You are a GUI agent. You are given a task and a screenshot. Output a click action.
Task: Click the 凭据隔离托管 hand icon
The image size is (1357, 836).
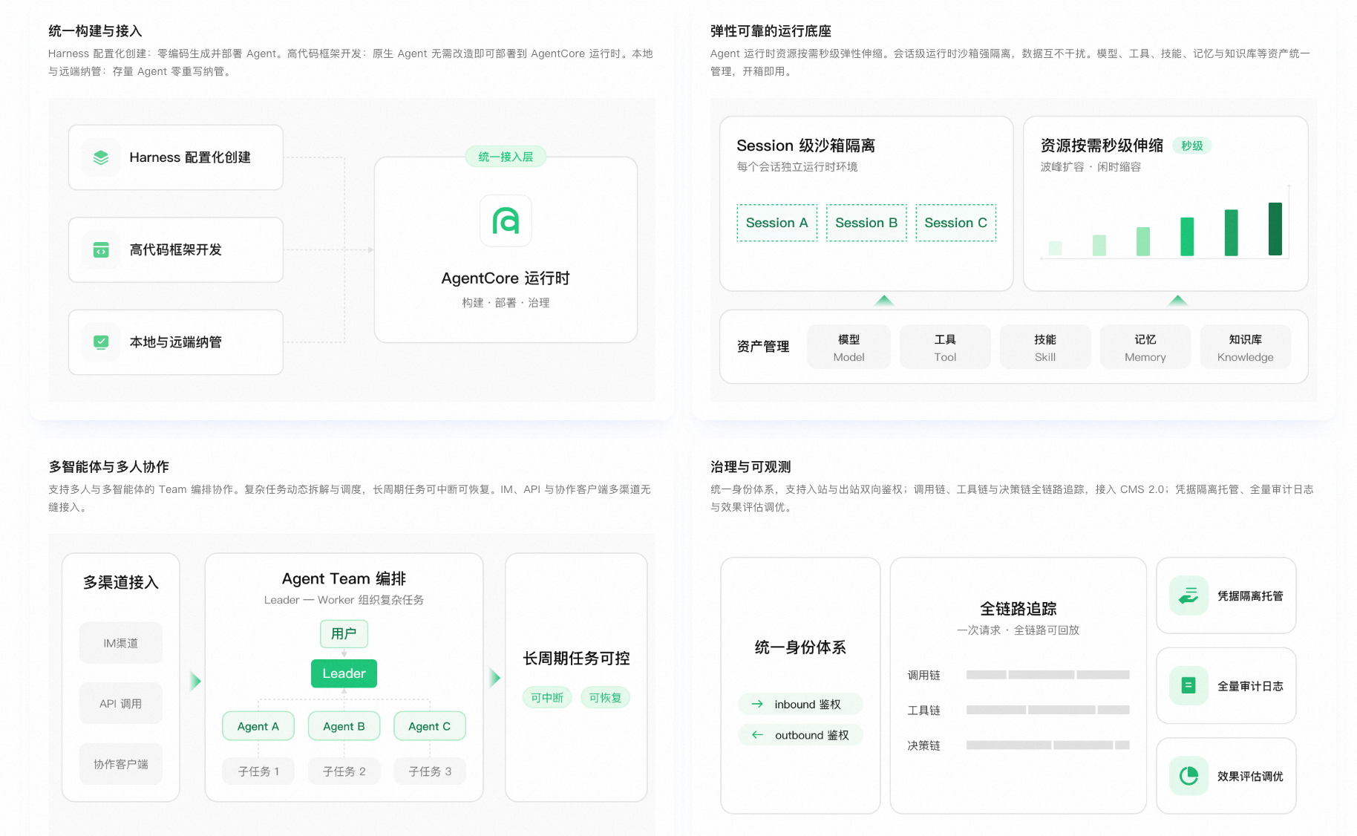tap(1188, 595)
